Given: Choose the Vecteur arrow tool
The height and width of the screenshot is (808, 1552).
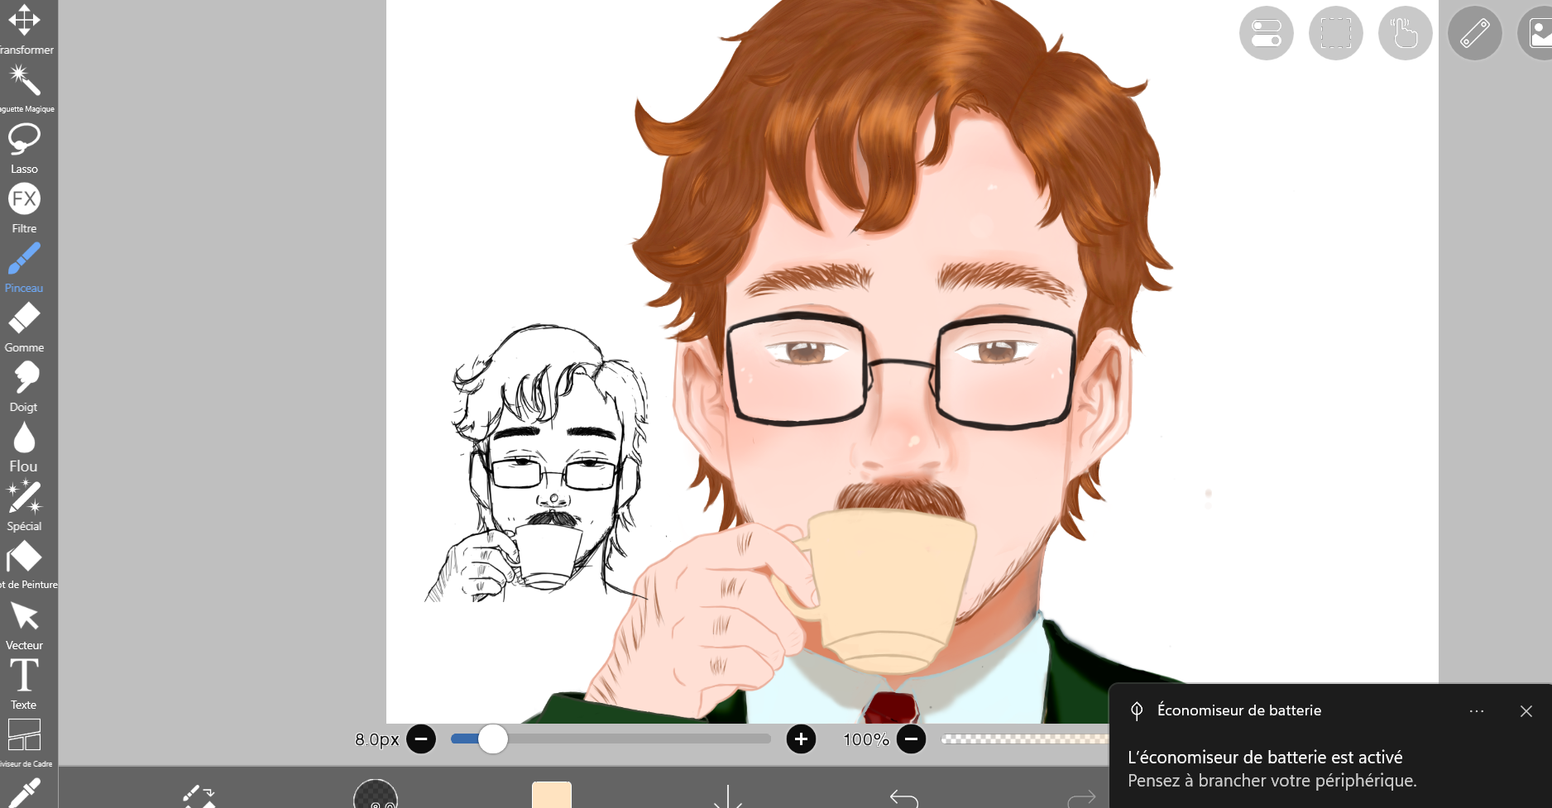Looking at the screenshot, I should [24, 626].
